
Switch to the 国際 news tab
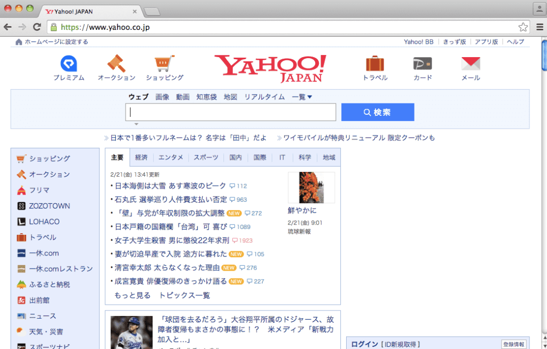tap(260, 157)
